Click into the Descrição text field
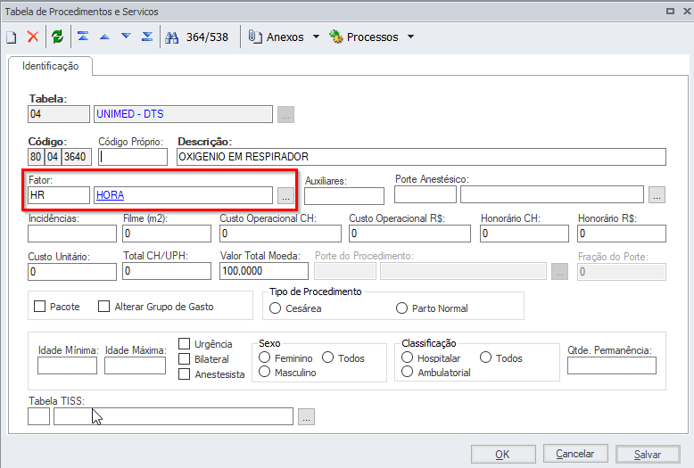The image size is (694, 468). [421, 157]
